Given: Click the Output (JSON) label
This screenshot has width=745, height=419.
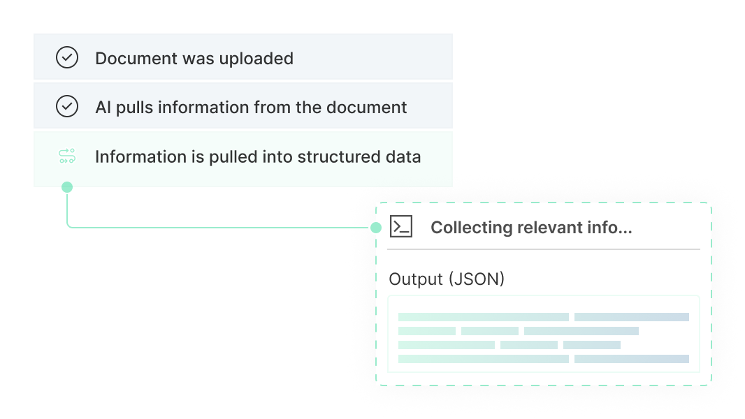Looking at the screenshot, I should (447, 279).
